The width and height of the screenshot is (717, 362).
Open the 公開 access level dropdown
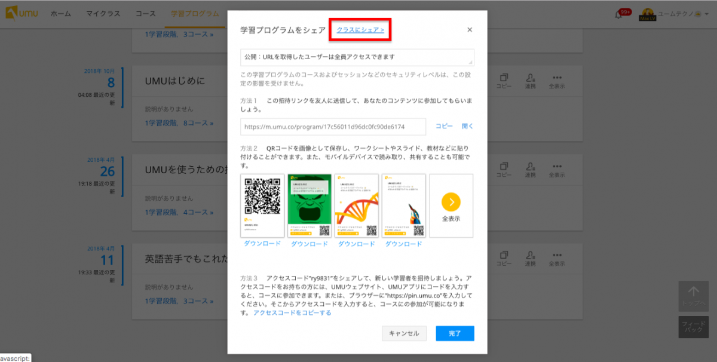pos(357,57)
